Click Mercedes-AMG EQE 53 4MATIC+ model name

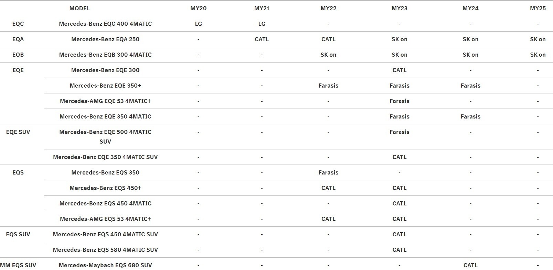coord(105,101)
